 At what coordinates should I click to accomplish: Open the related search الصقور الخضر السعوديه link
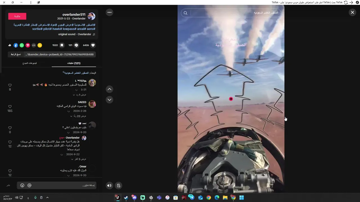[76, 73]
